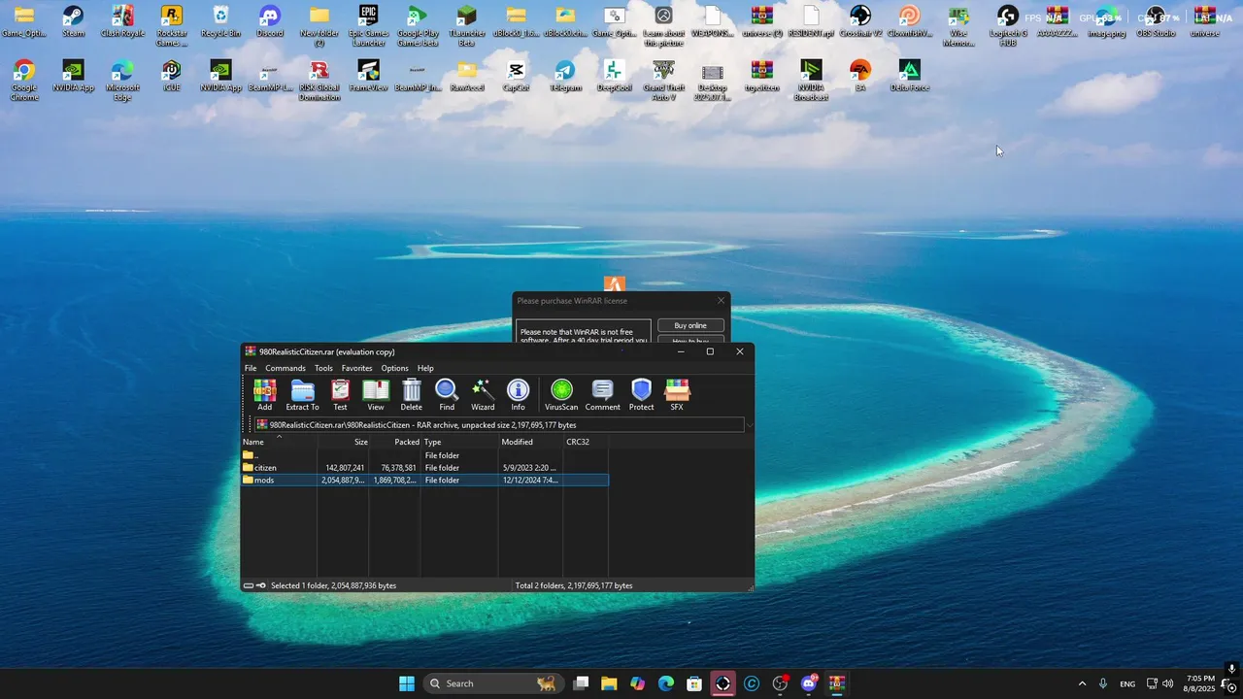Image resolution: width=1243 pixels, height=699 pixels.
Task: Open the Windows Start menu
Action: tap(407, 683)
